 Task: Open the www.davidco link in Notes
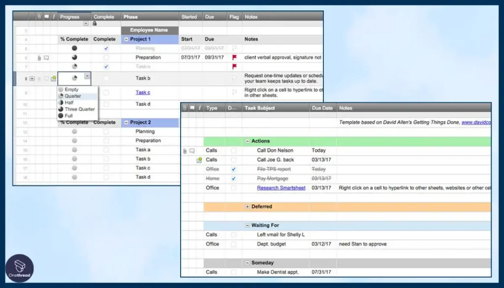(476, 123)
